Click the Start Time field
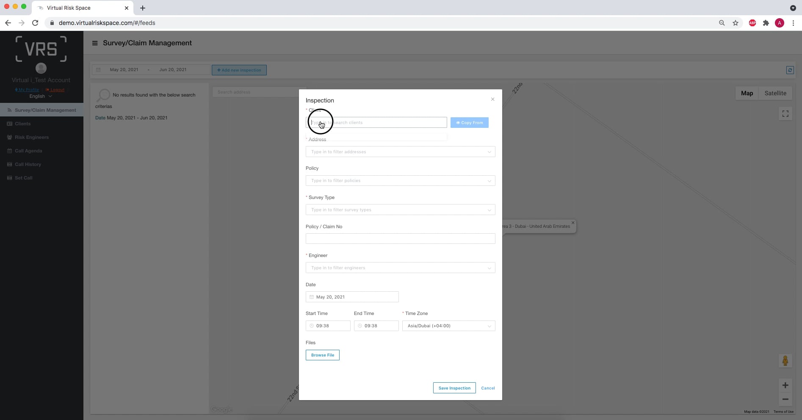 [328, 326]
